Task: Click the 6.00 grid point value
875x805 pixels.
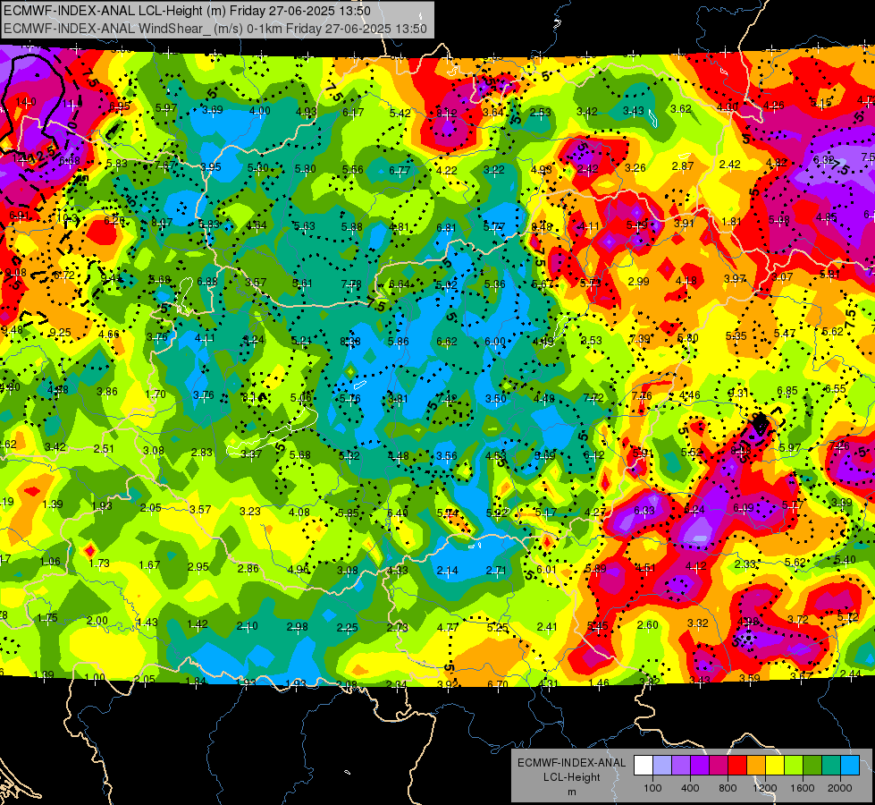Action: [x=494, y=341]
